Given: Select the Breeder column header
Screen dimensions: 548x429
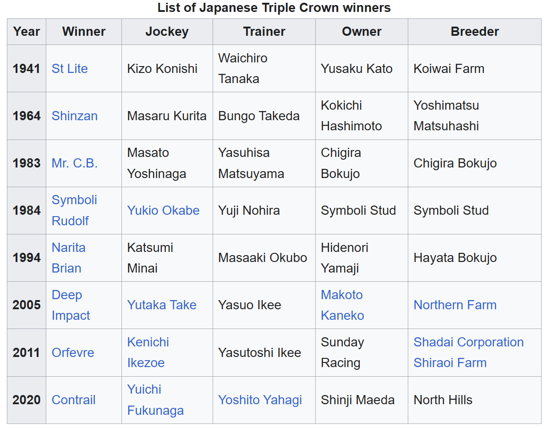Looking at the screenshot, I should pyautogui.click(x=475, y=32).
